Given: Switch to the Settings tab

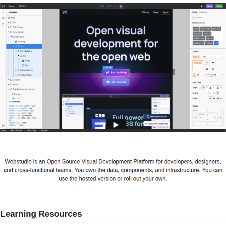Looking at the screenshot, I should 203,12.
